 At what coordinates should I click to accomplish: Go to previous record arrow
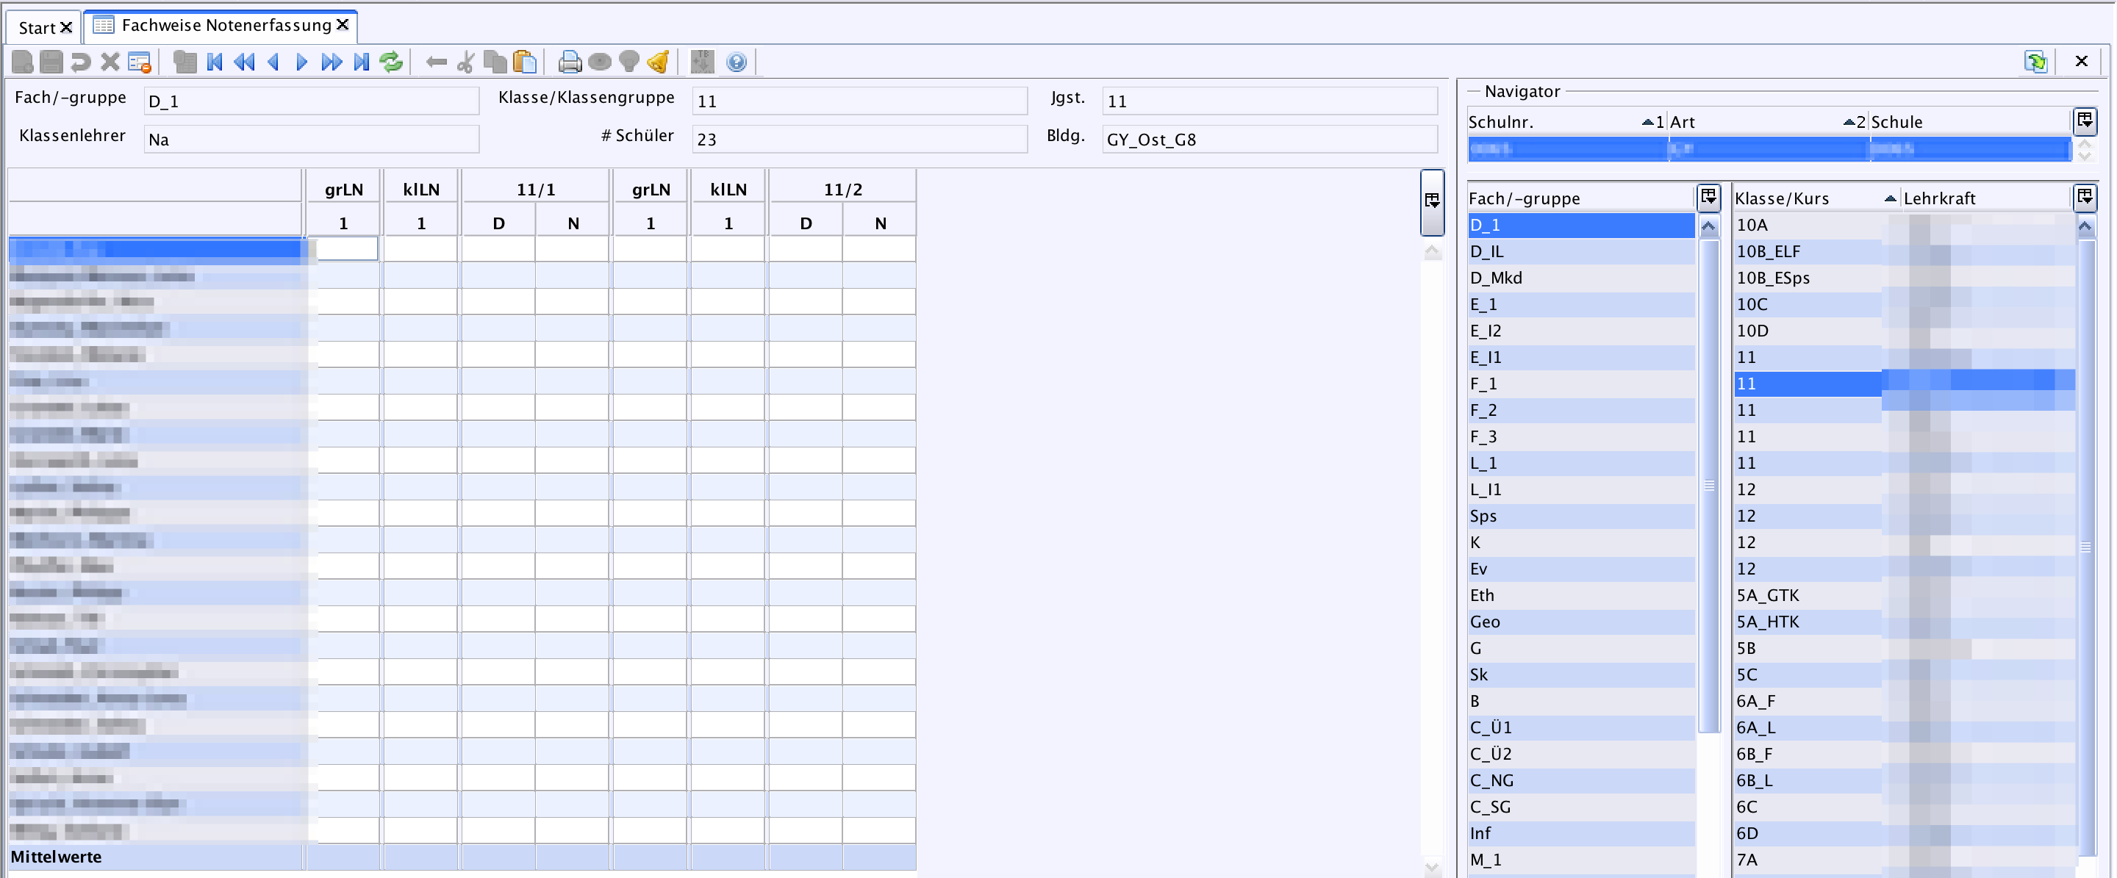point(273,62)
